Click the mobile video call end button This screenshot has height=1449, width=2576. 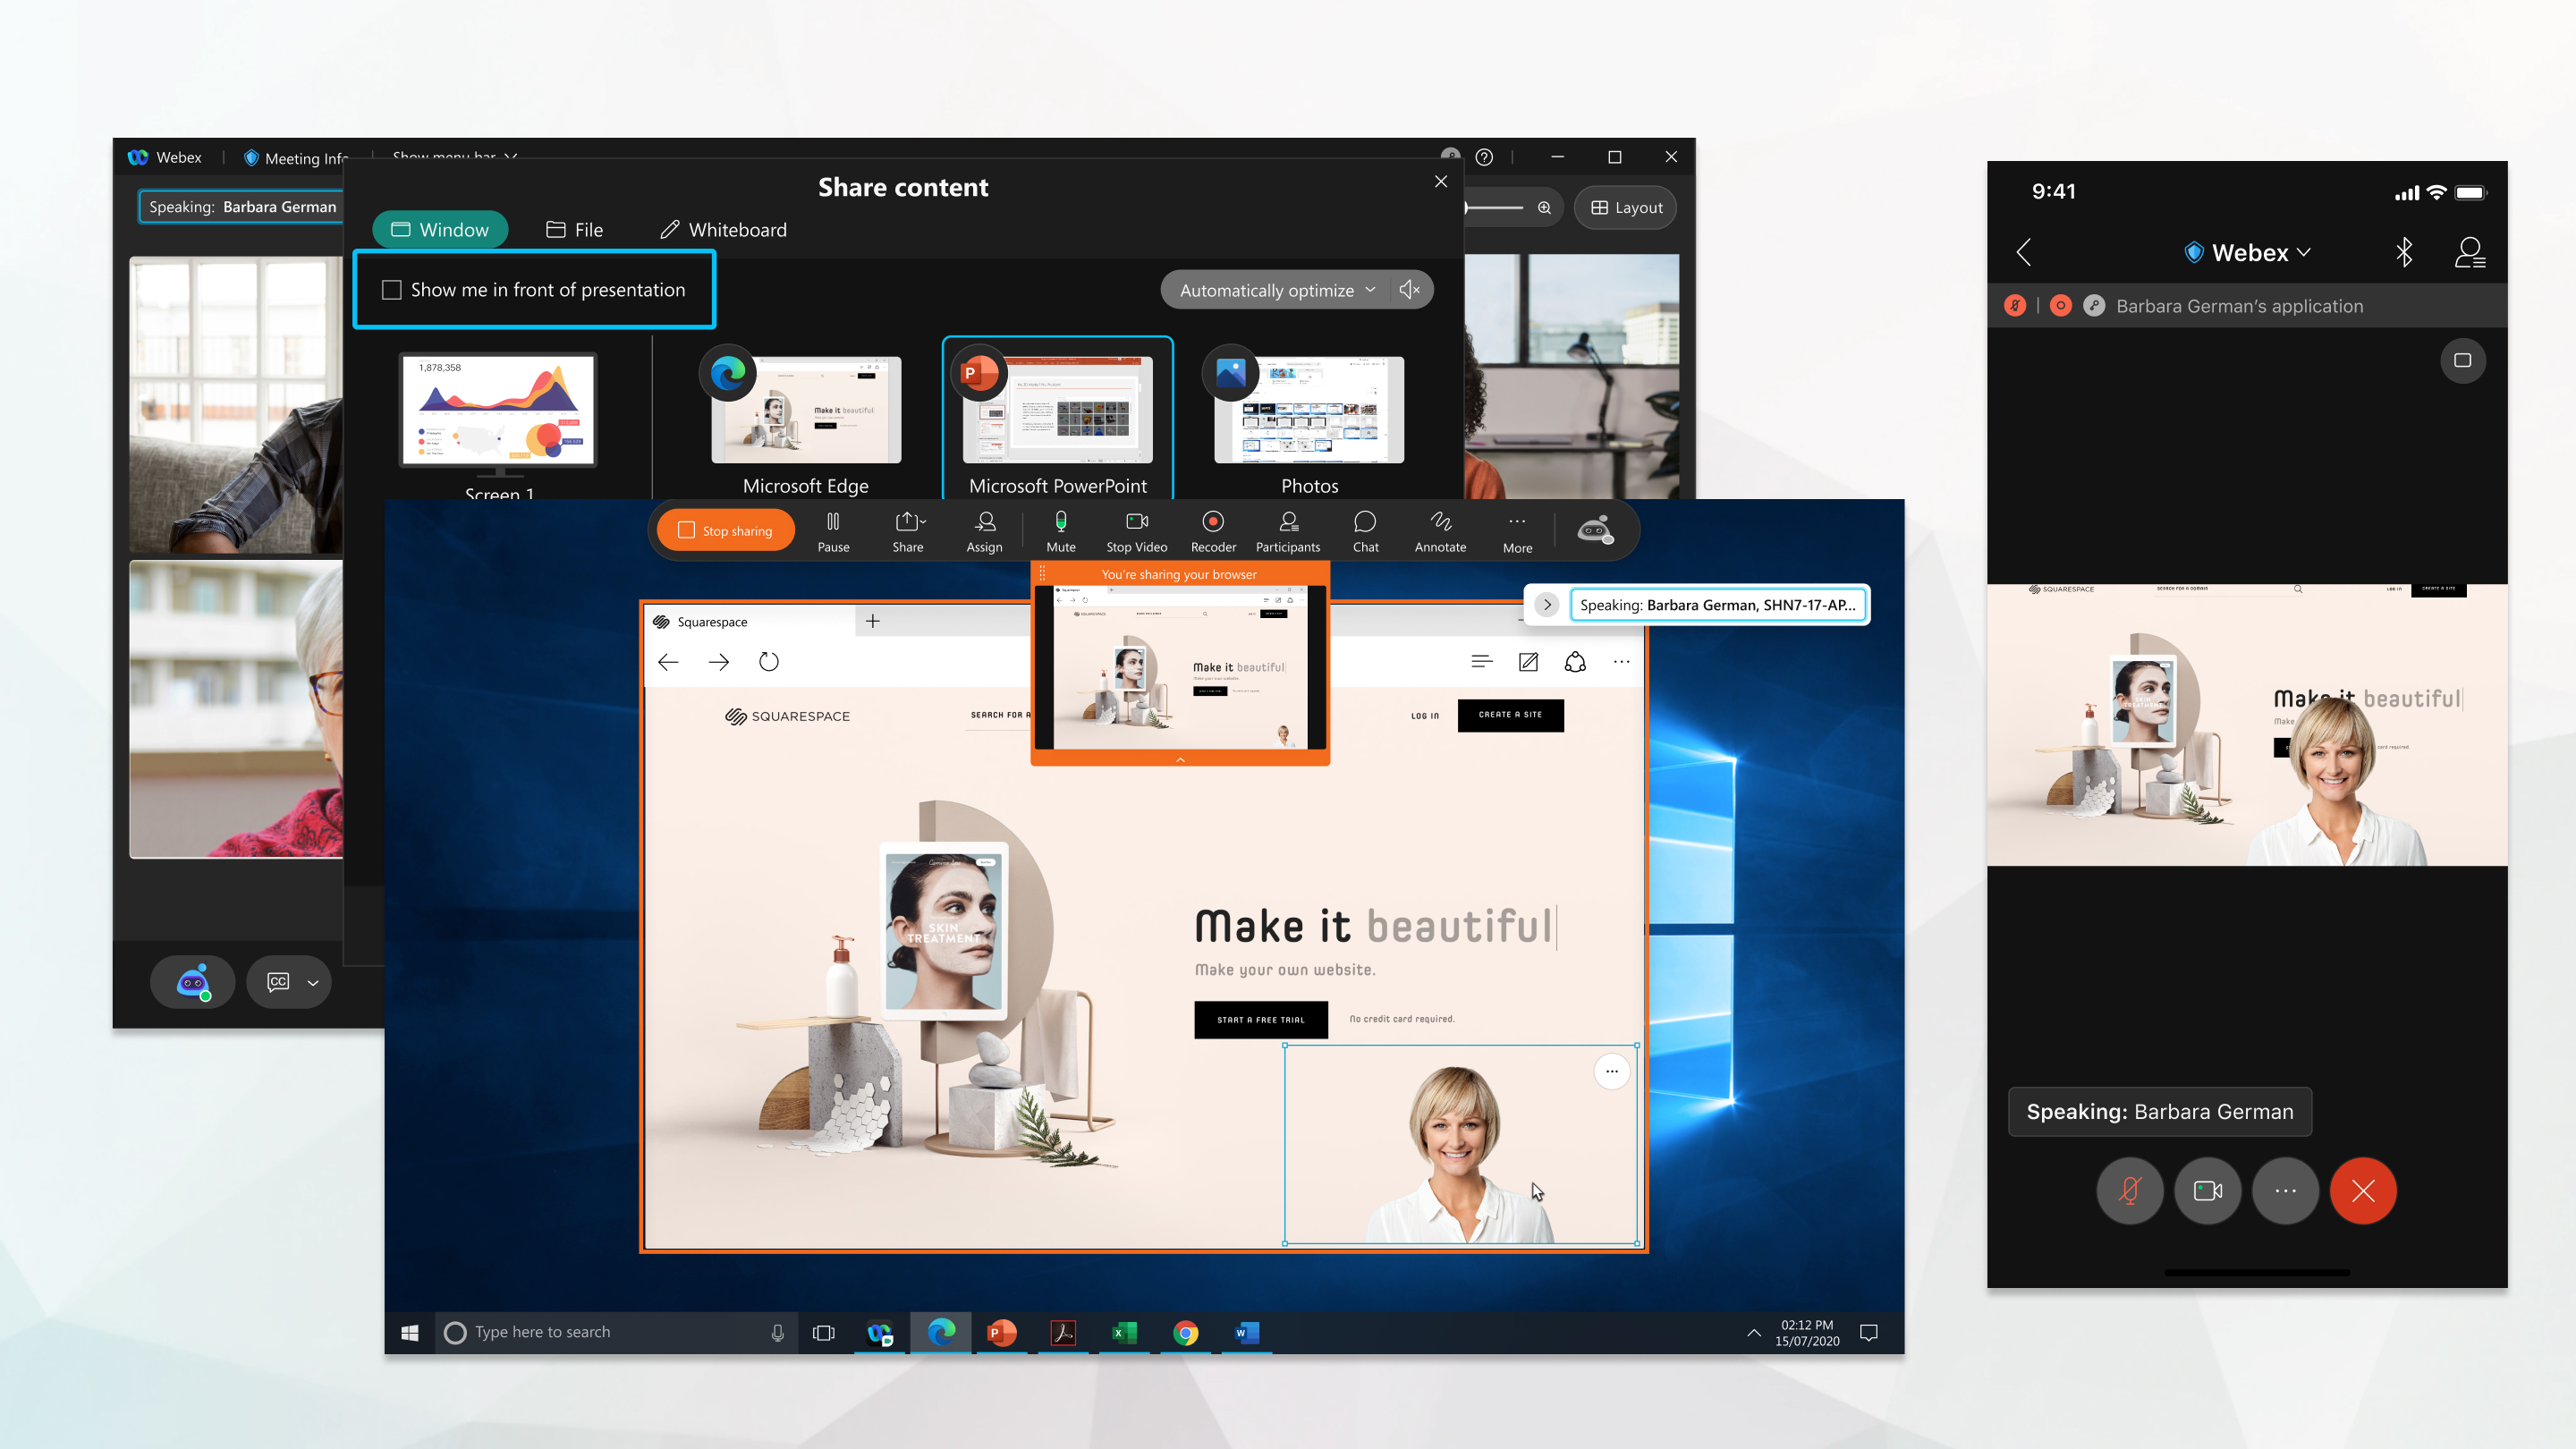2366,1189
